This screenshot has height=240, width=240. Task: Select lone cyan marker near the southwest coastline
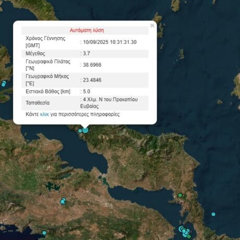44,233
